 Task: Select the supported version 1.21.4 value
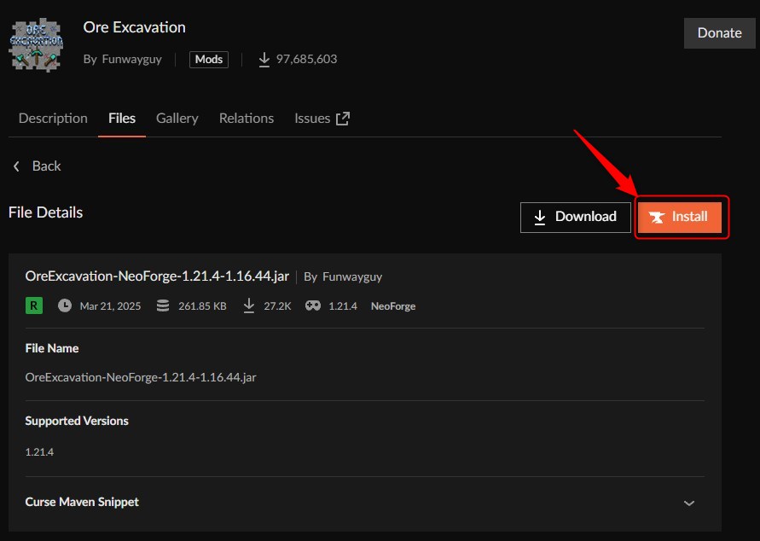point(39,451)
